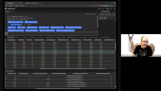Switch to the Deephaven browser tab

click(14, 3)
